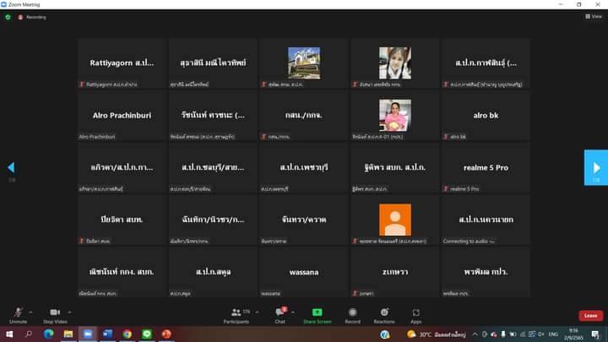Click the Recording indicator label
This screenshot has width=608, height=342.
click(x=34, y=16)
